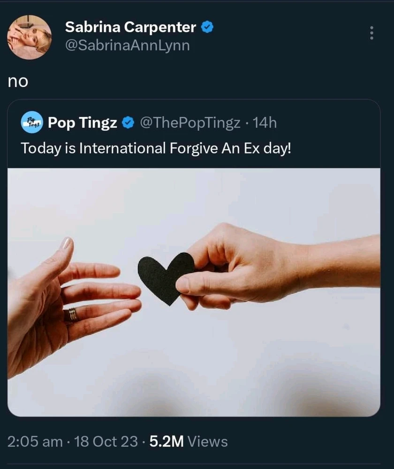This screenshot has width=394, height=469.
Task: Open Sabrina Carpenter's profile picture
Action: (29, 37)
